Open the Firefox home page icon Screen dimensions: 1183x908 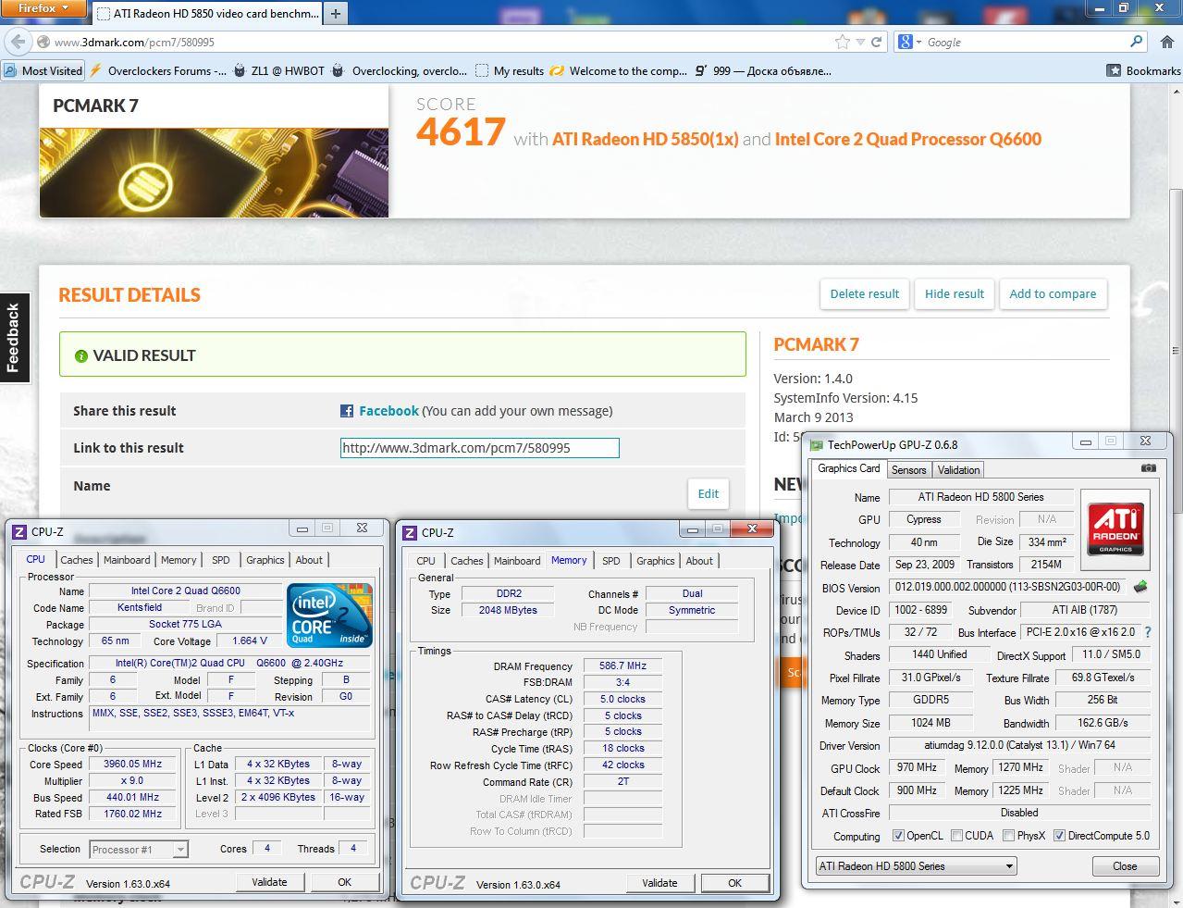[1167, 42]
